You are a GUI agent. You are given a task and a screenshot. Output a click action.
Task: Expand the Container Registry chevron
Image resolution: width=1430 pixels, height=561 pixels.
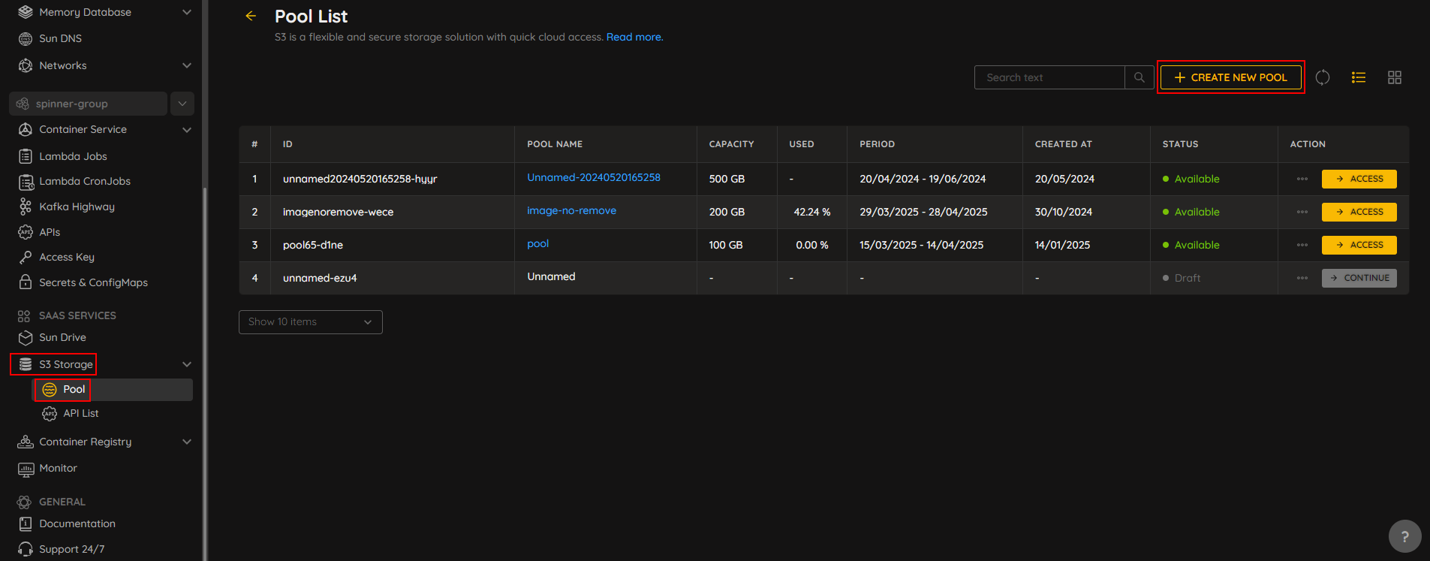(x=187, y=442)
